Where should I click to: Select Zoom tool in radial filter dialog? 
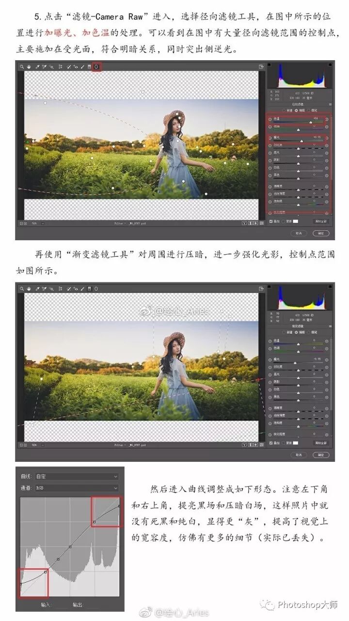tap(21, 66)
